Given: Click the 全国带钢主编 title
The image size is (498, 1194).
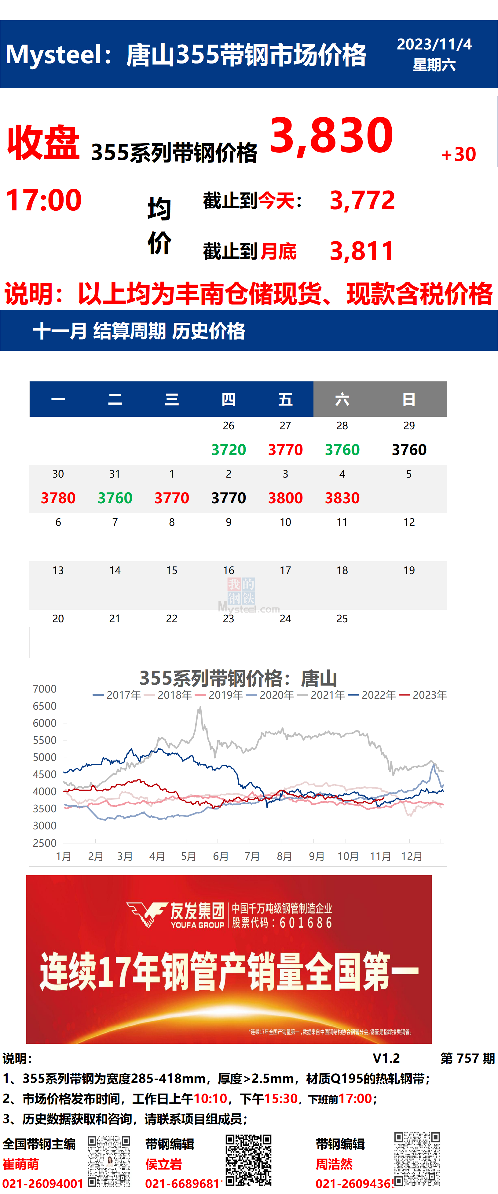Looking at the screenshot, I should point(39,1144).
